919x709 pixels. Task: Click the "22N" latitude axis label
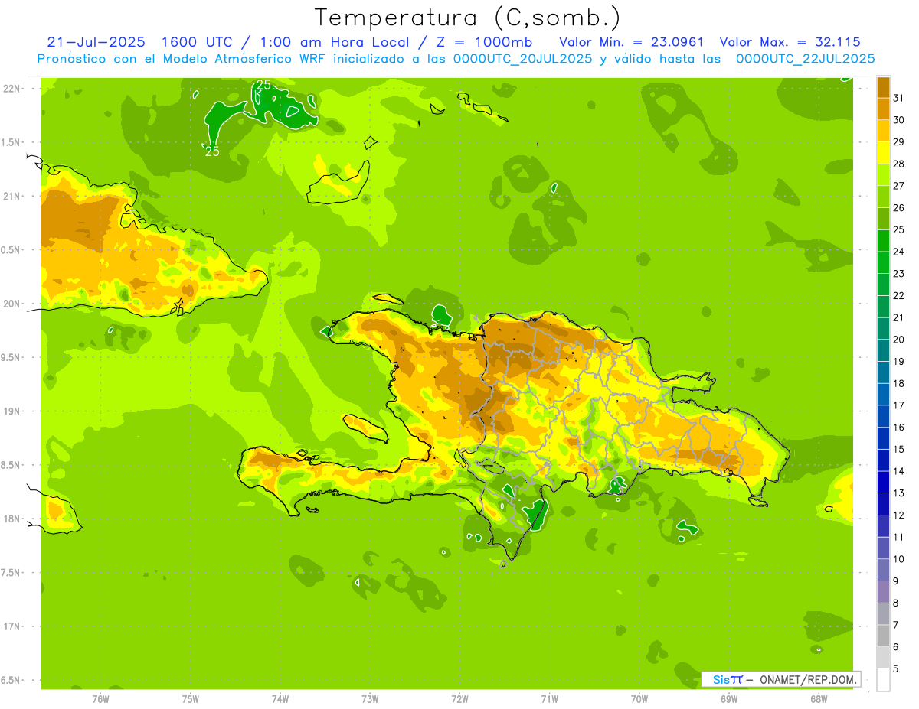click(x=11, y=89)
